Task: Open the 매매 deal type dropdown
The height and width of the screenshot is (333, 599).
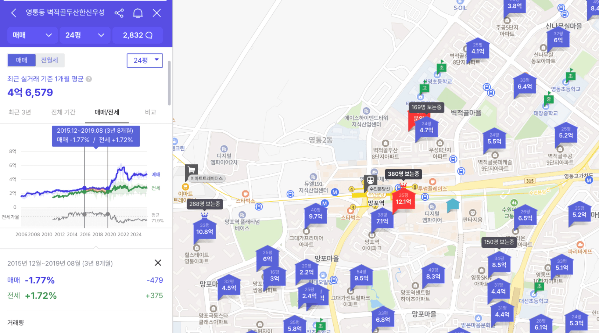Action: click(x=32, y=35)
